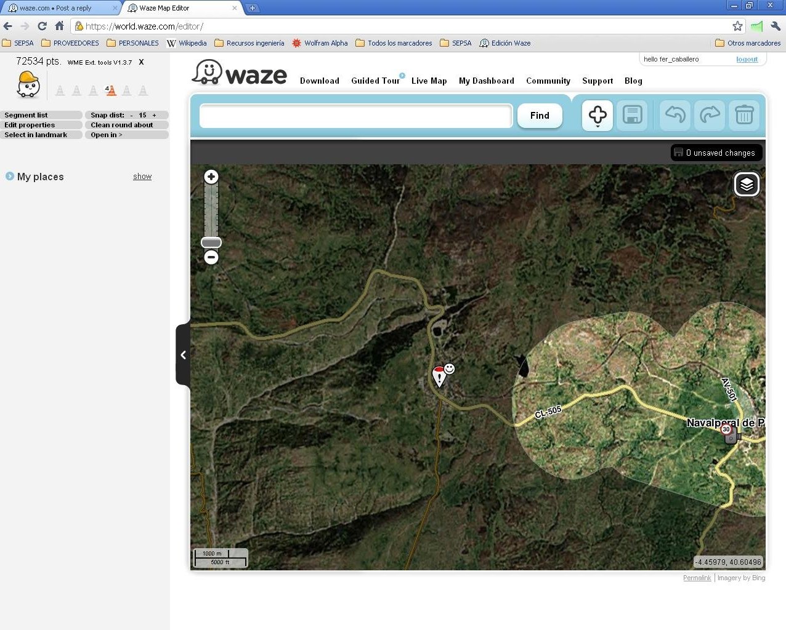Viewport: 786px width, 630px height.
Task: Click the zoom in plus button on map
Action: tap(211, 177)
